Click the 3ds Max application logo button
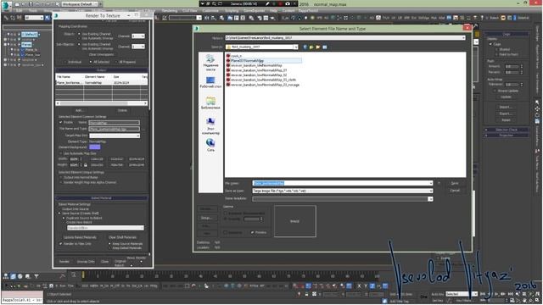This screenshot has height=305, width=543. point(6,5)
